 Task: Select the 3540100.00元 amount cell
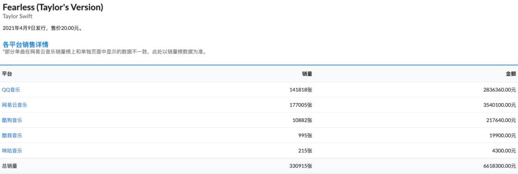tap(499, 105)
